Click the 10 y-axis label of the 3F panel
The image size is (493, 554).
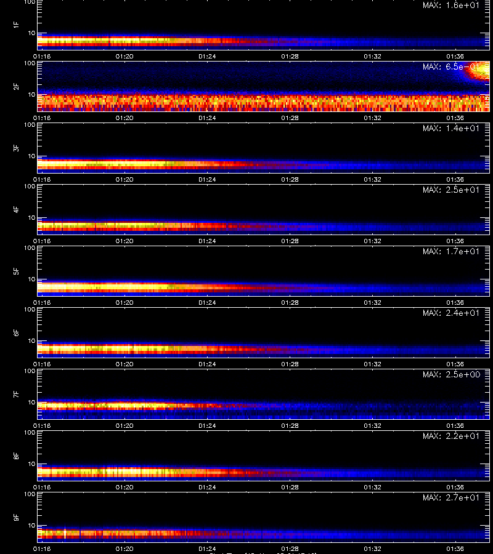31,156
